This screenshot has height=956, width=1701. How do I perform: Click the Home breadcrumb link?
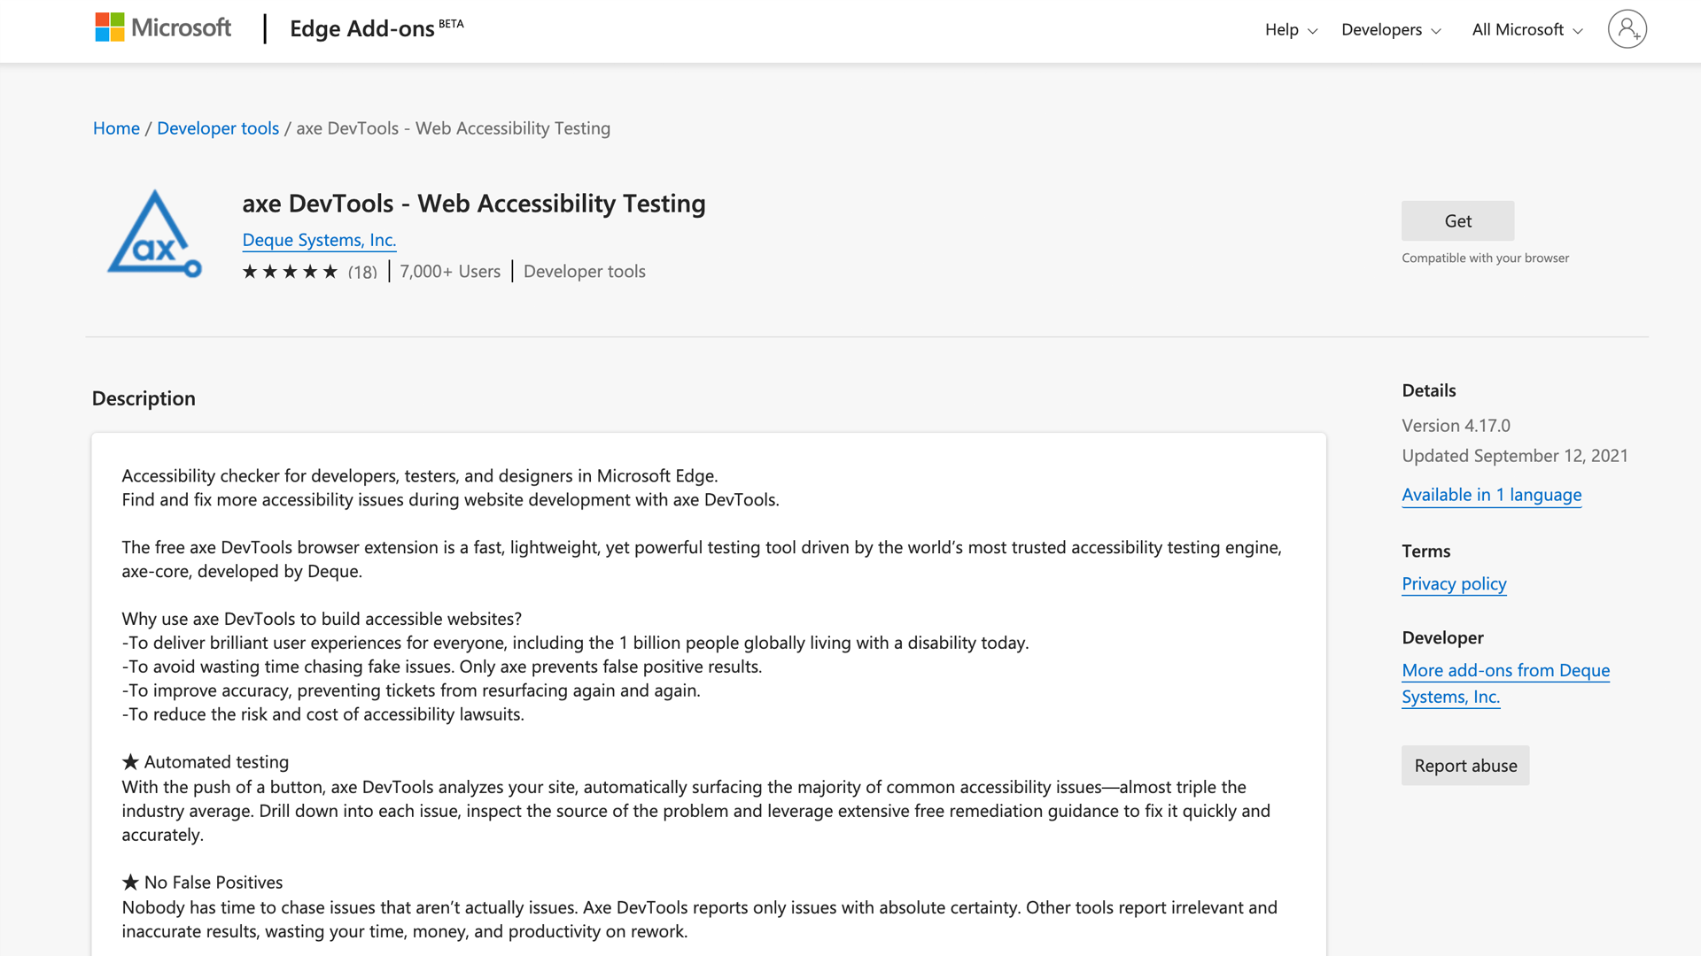114,127
